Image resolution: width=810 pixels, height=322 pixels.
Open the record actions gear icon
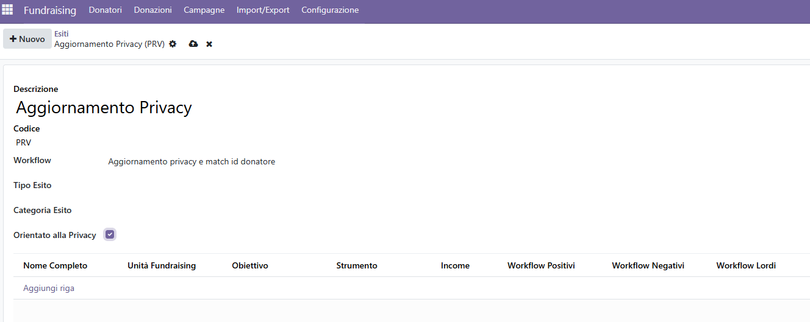click(173, 44)
